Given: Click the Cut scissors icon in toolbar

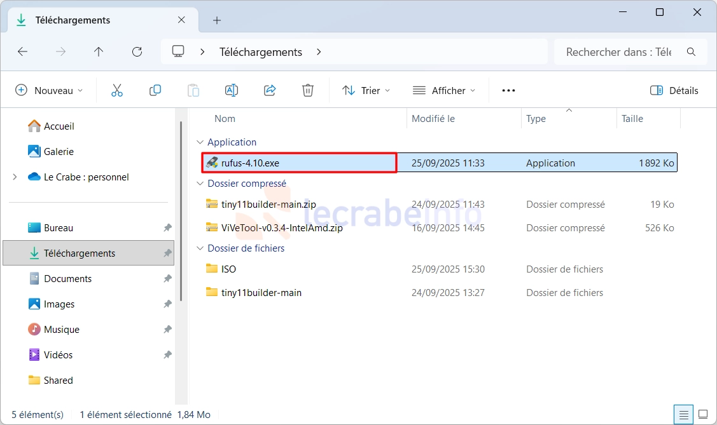Looking at the screenshot, I should [117, 90].
